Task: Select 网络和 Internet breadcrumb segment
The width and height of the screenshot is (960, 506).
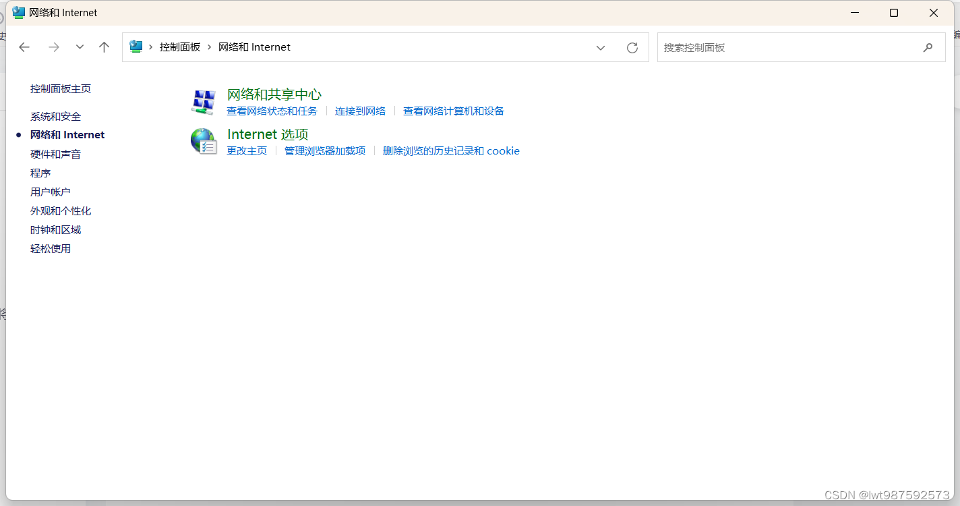Action: 254,47
